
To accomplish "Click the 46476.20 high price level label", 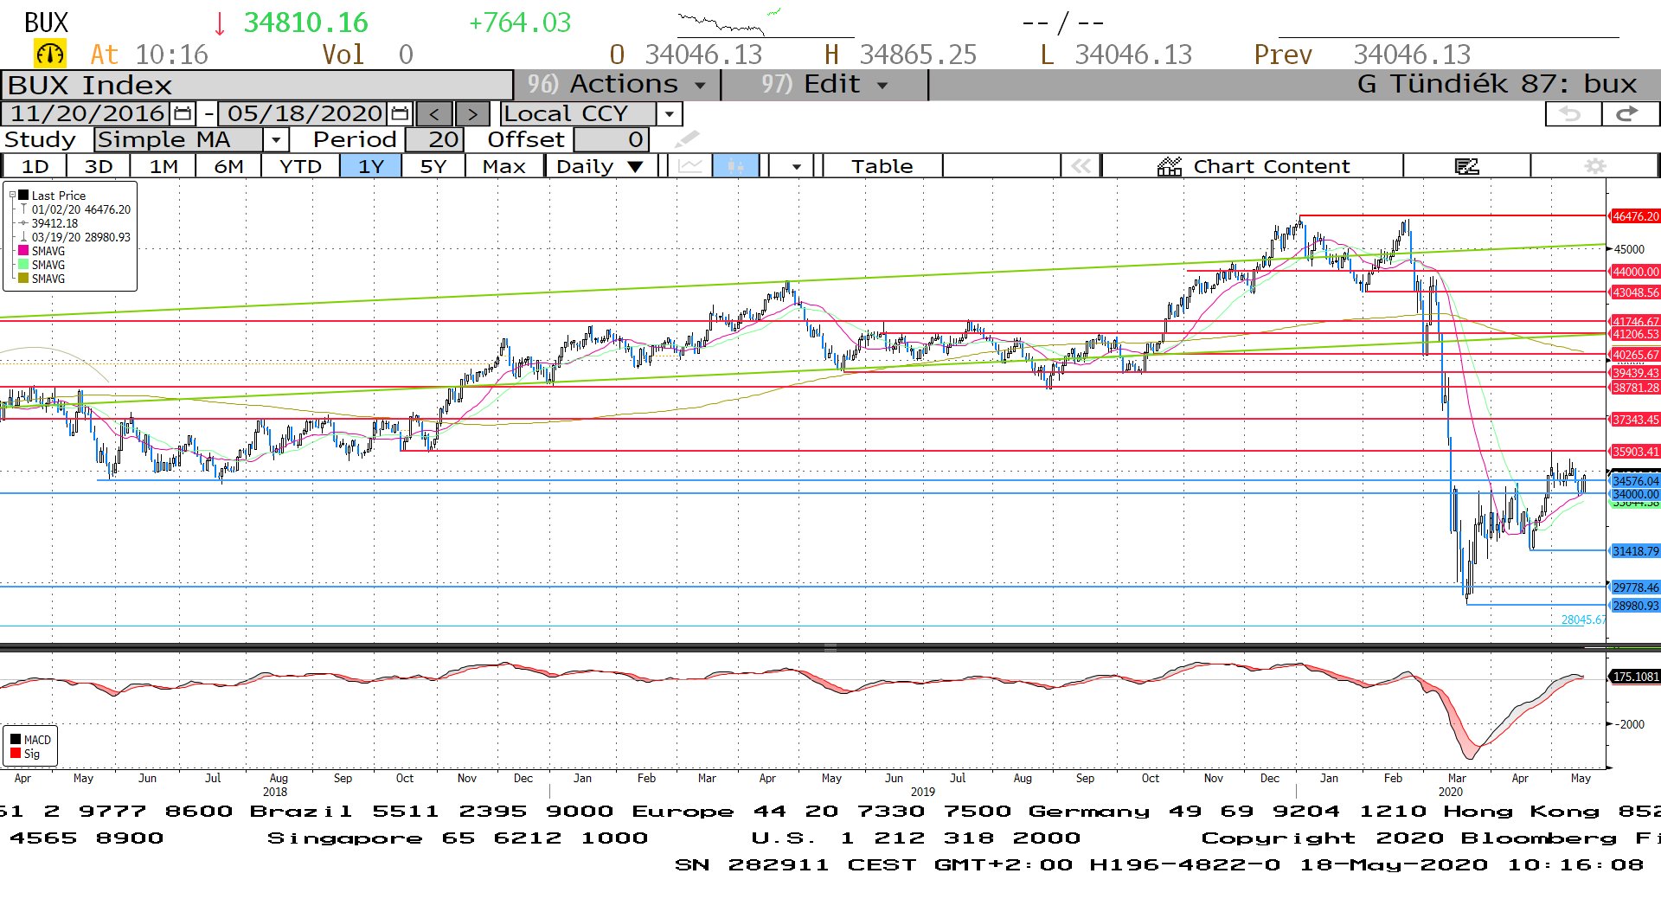I will pos(1635,216).
